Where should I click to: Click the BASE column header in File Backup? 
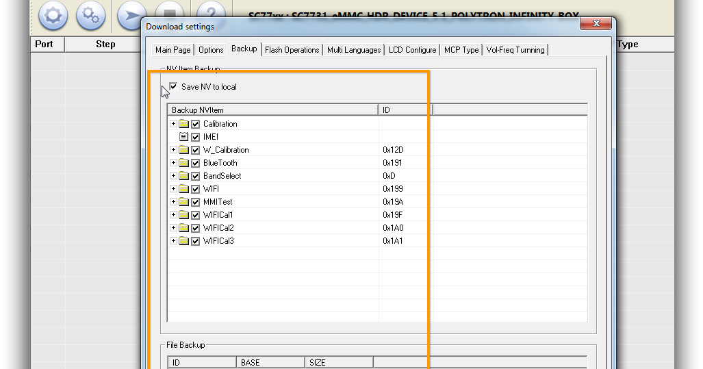(270, 362)
